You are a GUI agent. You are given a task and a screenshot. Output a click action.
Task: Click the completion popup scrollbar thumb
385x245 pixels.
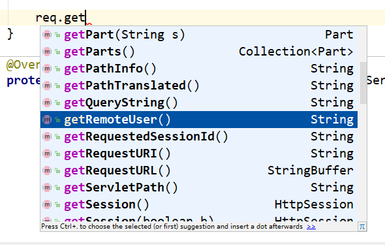pyautogui.click(x=363, y=83)
